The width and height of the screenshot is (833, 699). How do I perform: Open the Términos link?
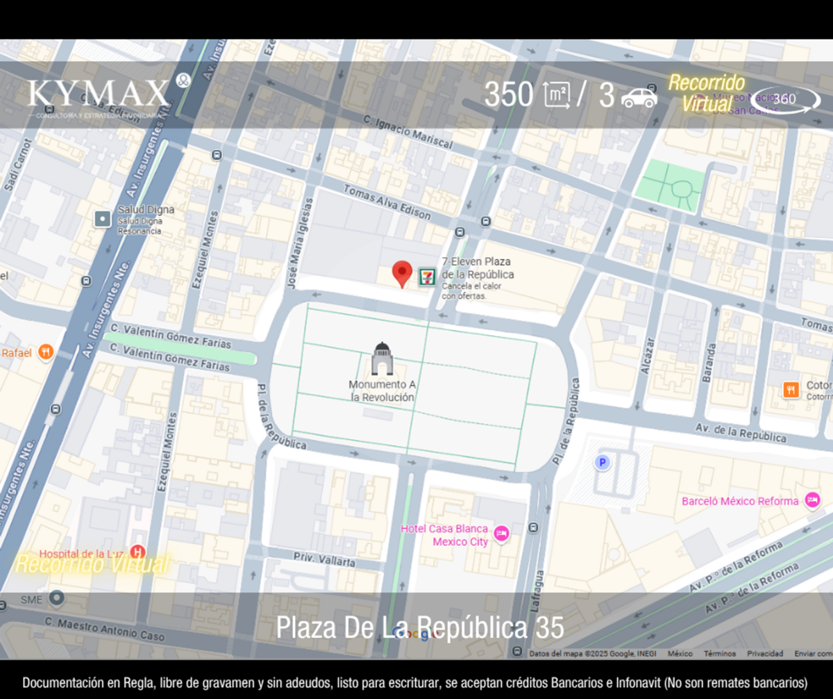click(x=719, y=654)
